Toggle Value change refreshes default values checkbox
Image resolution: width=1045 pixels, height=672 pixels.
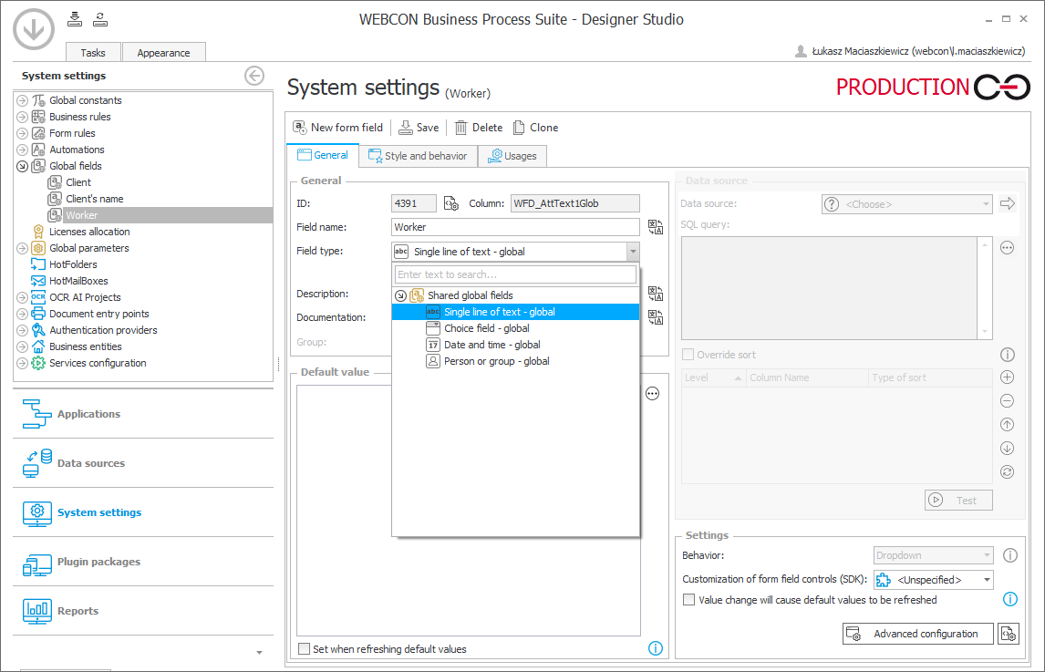(689, 600)
